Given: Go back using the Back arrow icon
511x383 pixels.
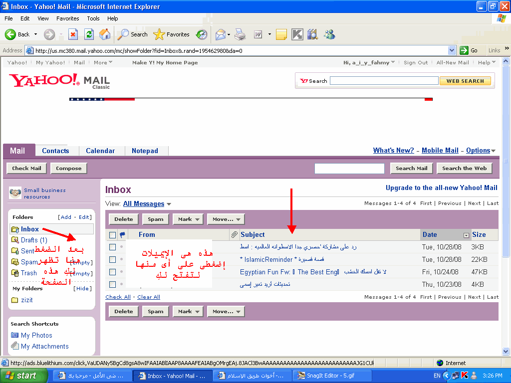Looking at the screenshot, I should coord(10,34).
